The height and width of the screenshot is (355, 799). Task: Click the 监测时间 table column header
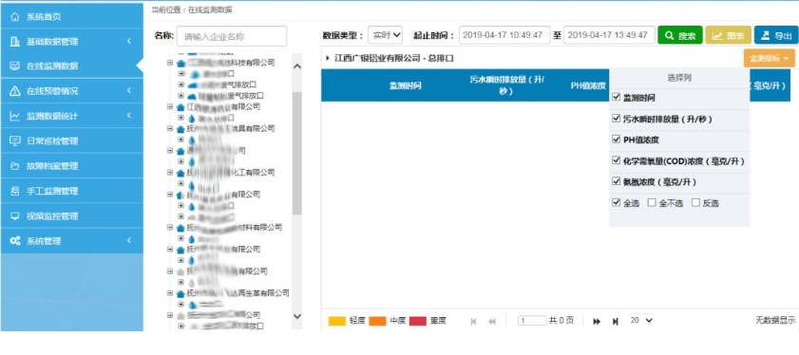pyautogui.click(x=405, y=85)
